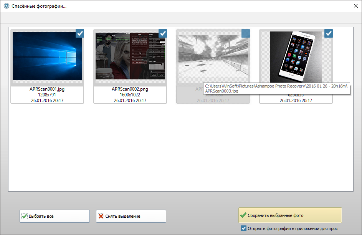362x235 pixels.
Task: Click the date under the grayscale street photo
Action: 213,101
